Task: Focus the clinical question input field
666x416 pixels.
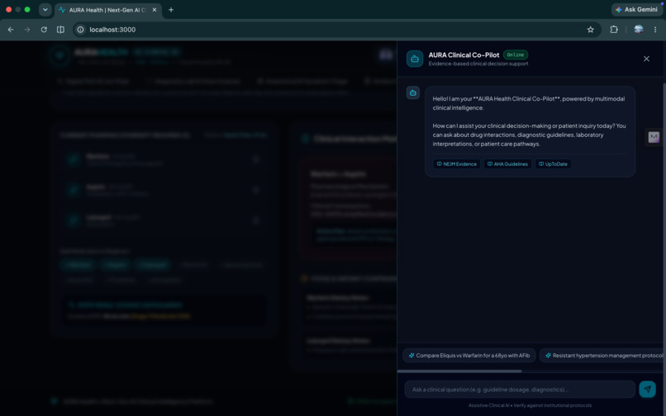Action: tap(520, 390)
